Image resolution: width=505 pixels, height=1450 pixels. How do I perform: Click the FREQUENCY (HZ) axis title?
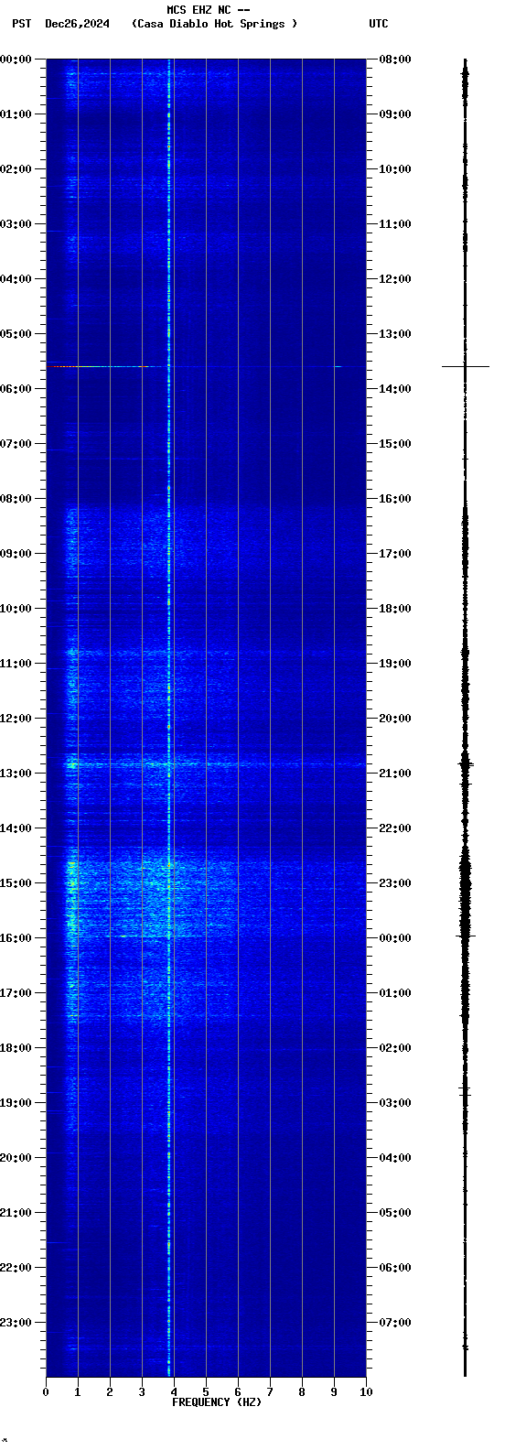pos(217,1402)
